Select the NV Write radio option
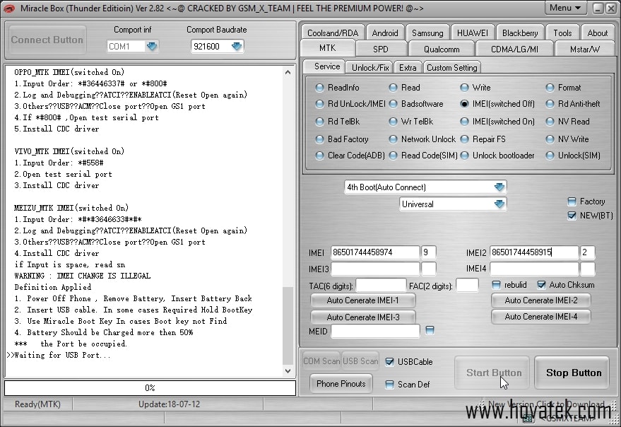Screen dimensions: 621x427 pyautogui.click(x=550, y=139)
